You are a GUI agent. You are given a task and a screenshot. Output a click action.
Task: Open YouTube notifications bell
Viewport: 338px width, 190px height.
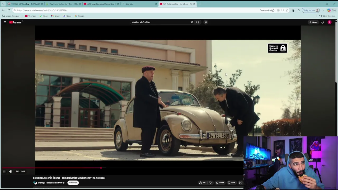(322, 22)
